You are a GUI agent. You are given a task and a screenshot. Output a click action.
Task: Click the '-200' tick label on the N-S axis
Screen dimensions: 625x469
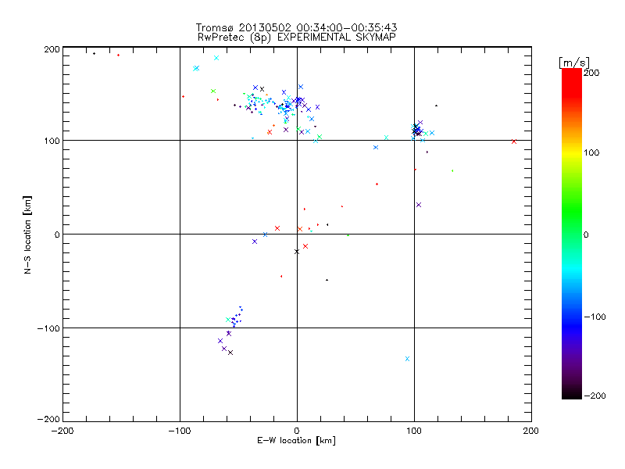tap(48, 419)
